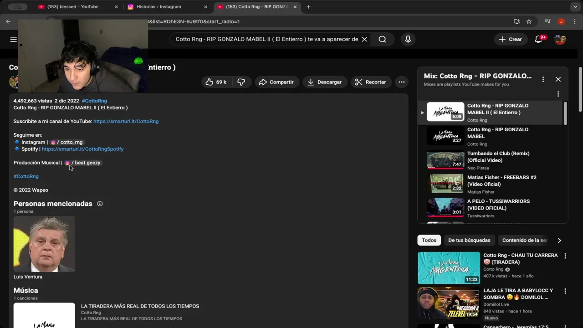Open the Mix playlist header options menu
This screenshot has width=583, height=328.
(x=543, y=79)
